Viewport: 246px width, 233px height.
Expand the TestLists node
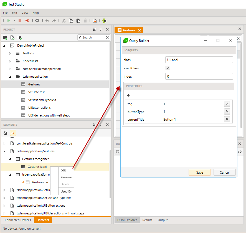[10, 53]
